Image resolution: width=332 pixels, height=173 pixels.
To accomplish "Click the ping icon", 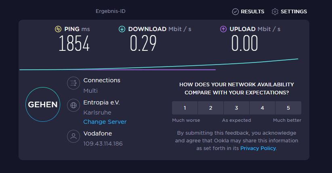I will click(x=58, y=29).
